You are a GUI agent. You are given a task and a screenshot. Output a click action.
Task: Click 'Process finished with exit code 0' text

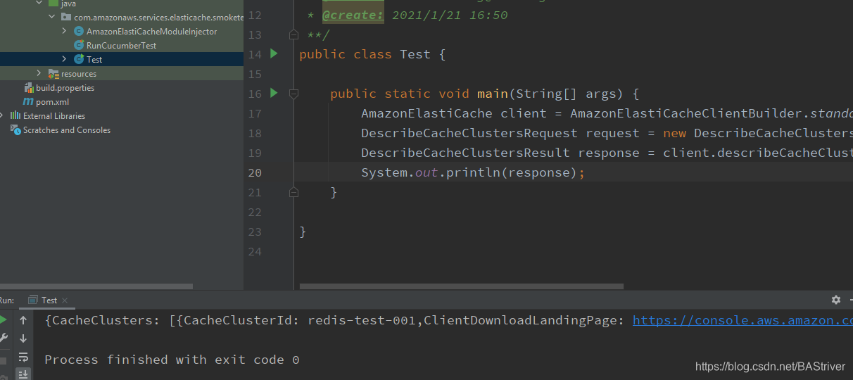172,360
